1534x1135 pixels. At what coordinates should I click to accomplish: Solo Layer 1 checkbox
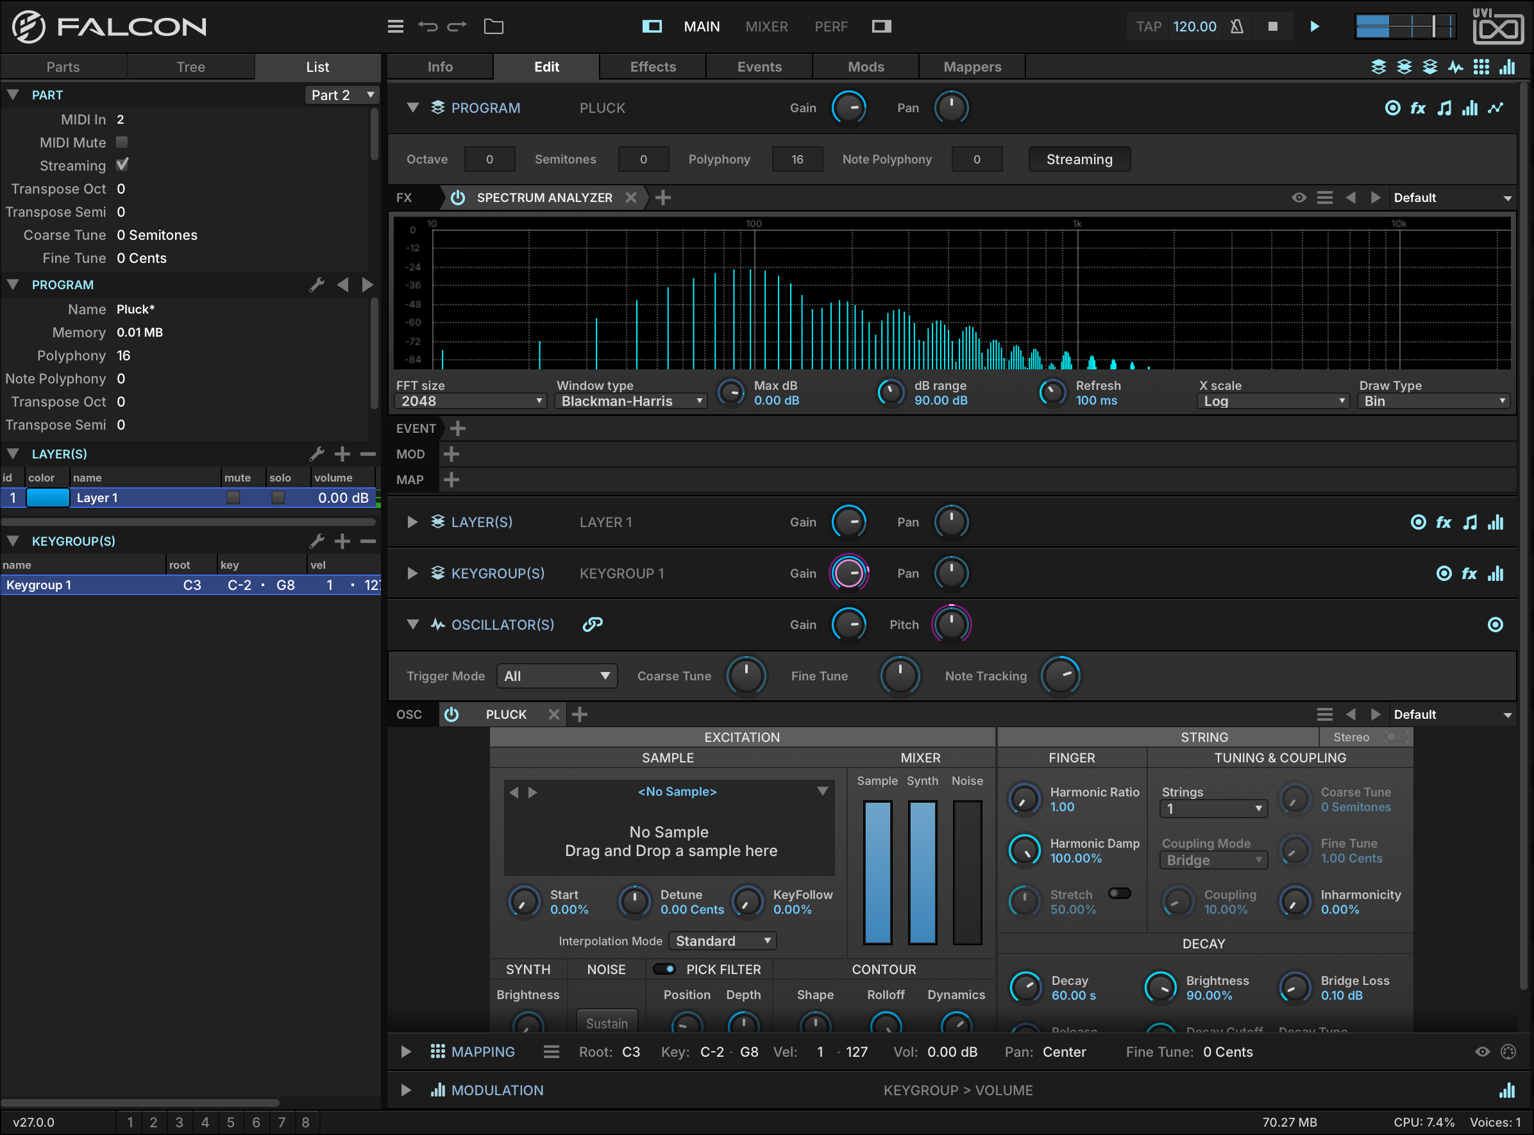coord(278,498)
